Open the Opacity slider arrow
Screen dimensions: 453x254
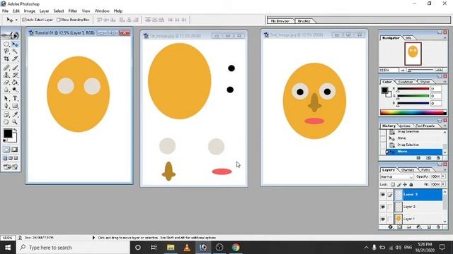pos(443,176)
